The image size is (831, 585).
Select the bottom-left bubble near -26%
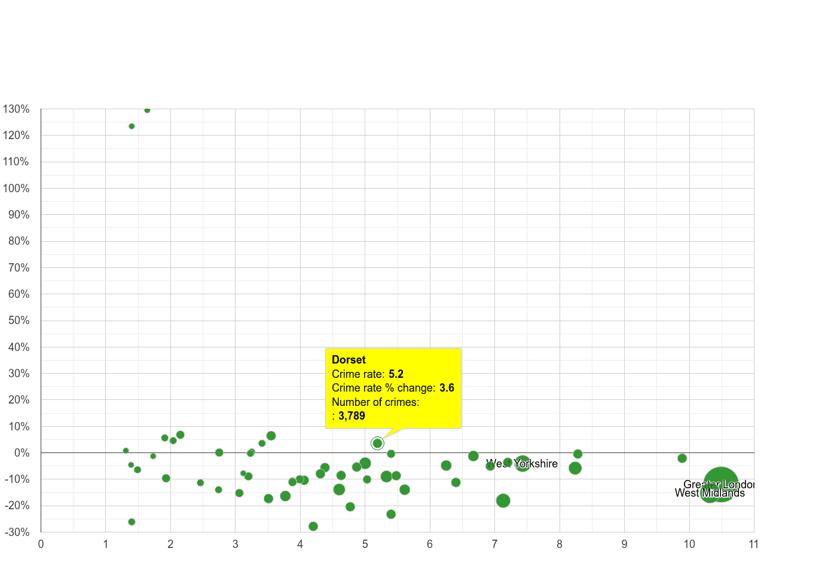coord(132,522)
